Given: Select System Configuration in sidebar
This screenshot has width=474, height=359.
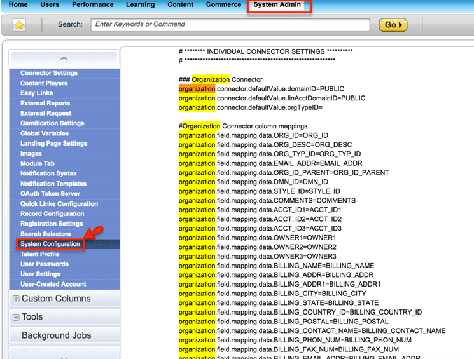Looking at the screenshot, I should coord(50,244).
